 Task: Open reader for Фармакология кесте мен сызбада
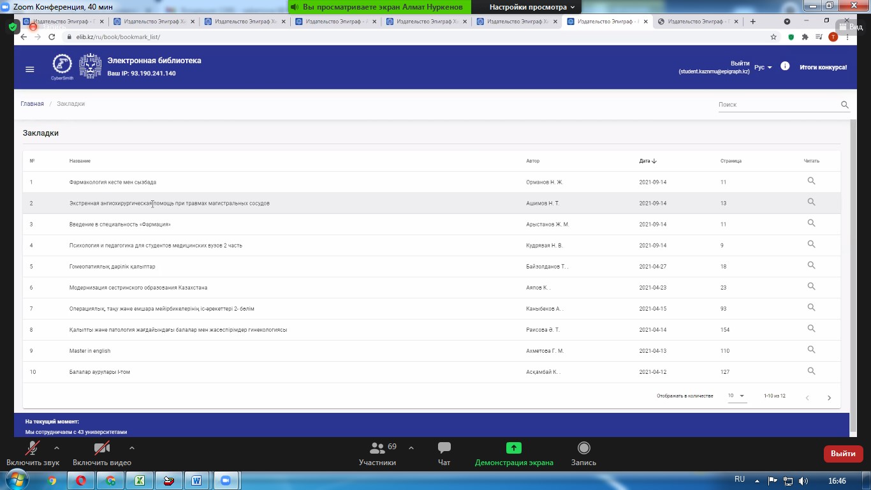tap(811, 181)
